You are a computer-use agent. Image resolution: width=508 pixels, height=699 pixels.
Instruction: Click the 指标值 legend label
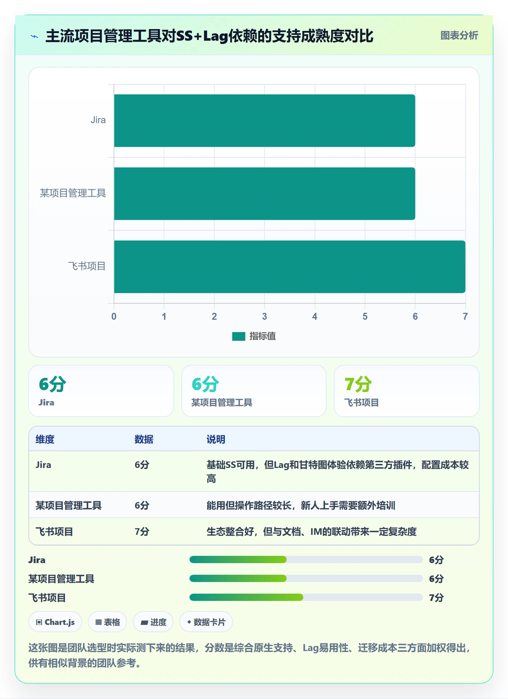(262, 336)
